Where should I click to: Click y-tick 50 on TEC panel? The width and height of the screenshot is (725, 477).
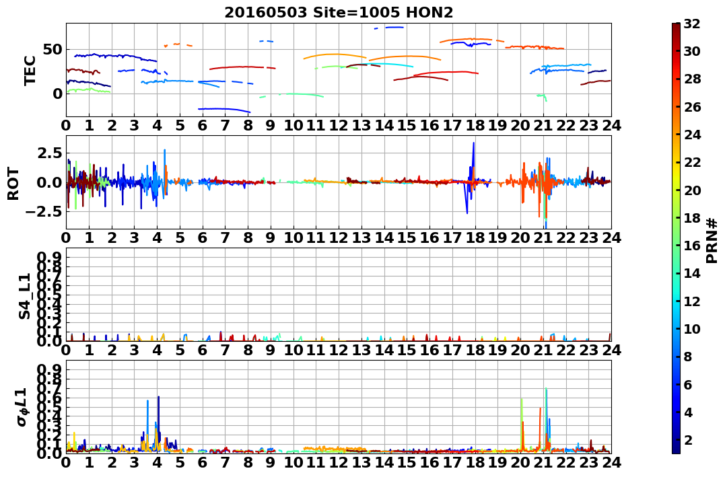point(53,50)
